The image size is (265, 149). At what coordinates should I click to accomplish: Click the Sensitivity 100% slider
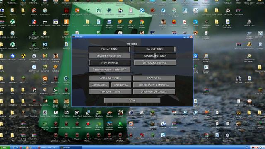coord(155,56)
